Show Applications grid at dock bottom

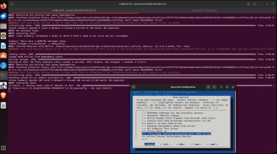pos(3,148)
